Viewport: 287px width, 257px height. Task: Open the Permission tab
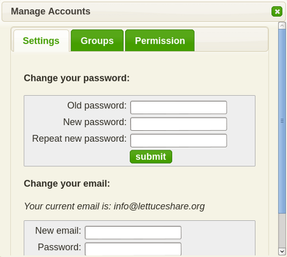point(160,41)
